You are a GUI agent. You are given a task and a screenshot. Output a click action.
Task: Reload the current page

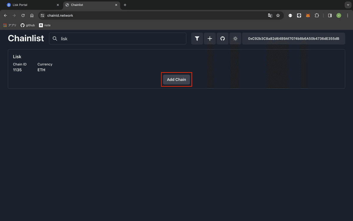tap(23, 16)
